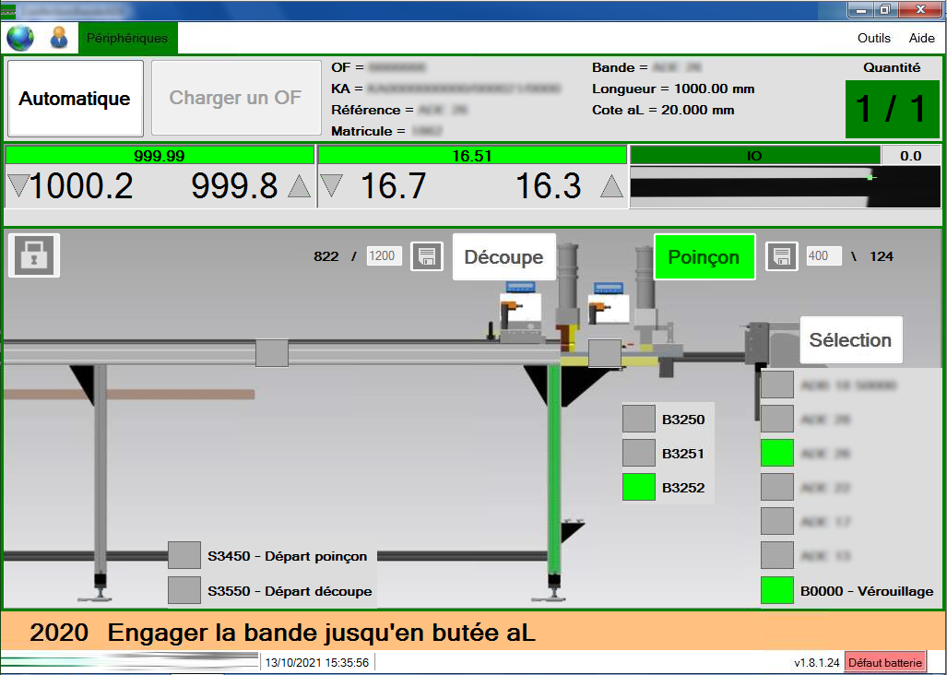Click the padlock lock icon
The width and height of the screenshot is (947, 675).
pyautogui.click(x=34, y=255)
